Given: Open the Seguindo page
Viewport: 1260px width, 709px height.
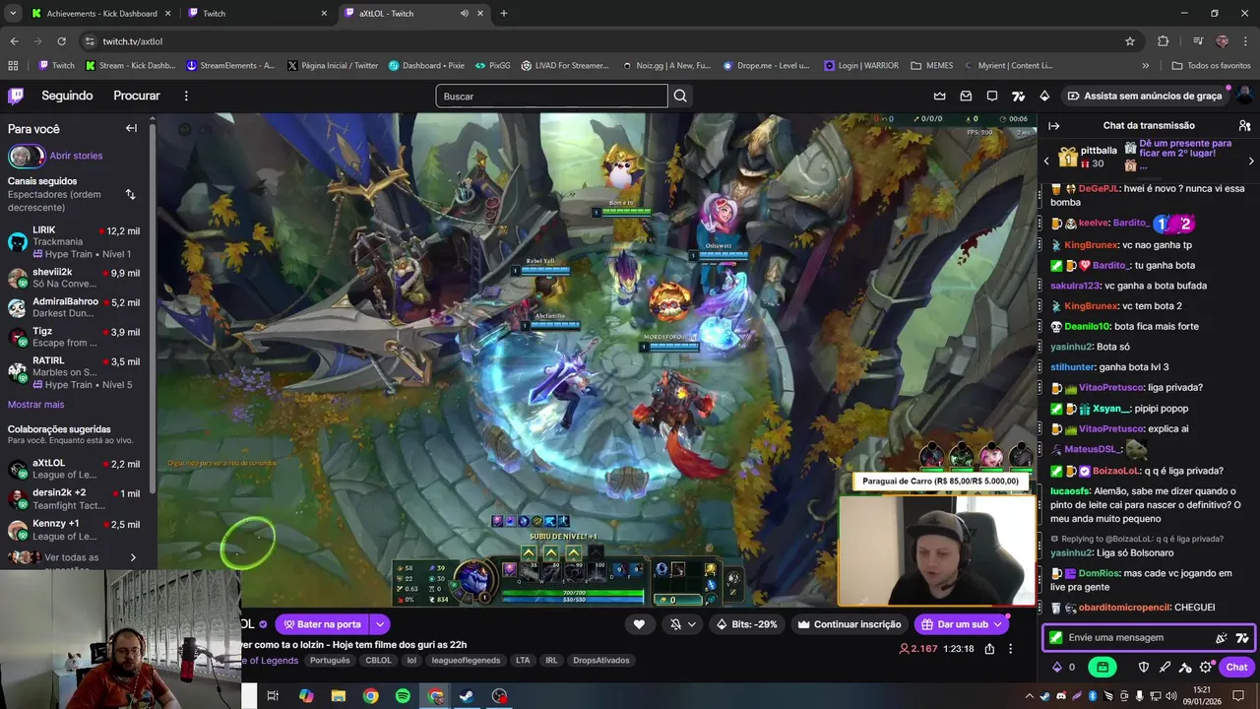Looking at the screenshot, I should tap(67, 96).
